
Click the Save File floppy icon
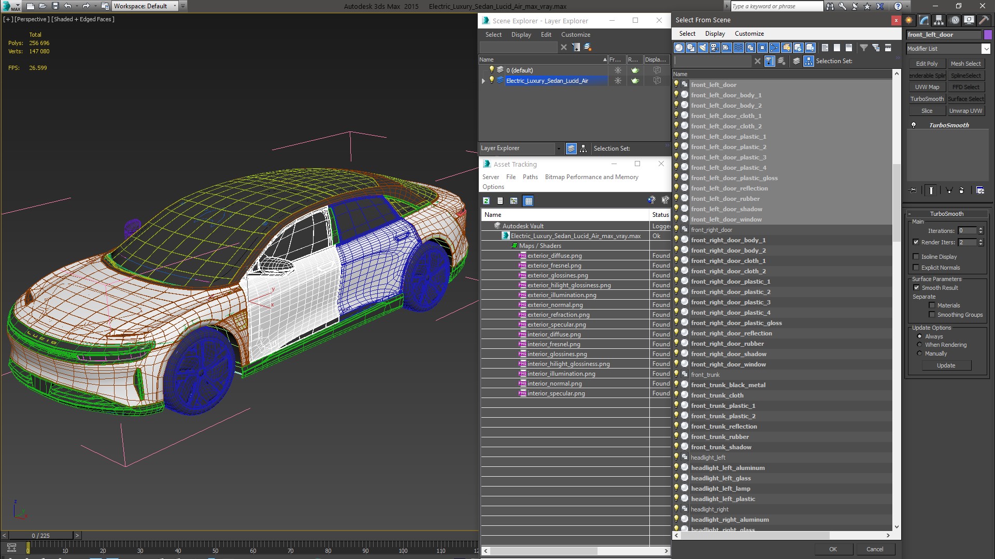click(55, 6)
